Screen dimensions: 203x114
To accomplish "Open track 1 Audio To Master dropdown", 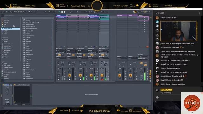I will coord(61,58).
